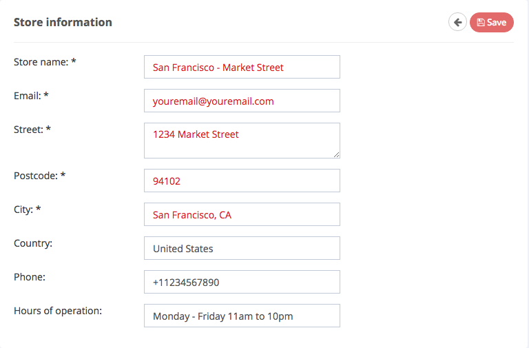The height and width of the screenshot is (348, 529).
Task: Focus the Store name input field
Action: coord(242,67)
